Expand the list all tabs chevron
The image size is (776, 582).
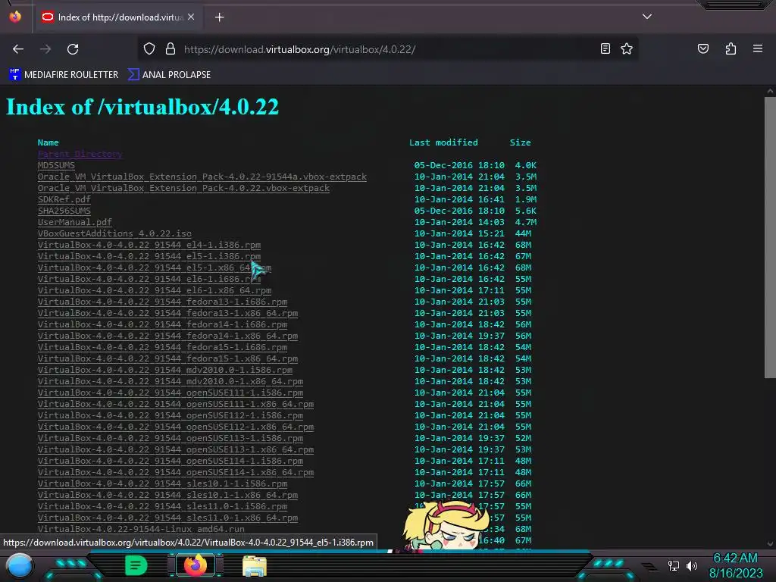click(647, 17)
